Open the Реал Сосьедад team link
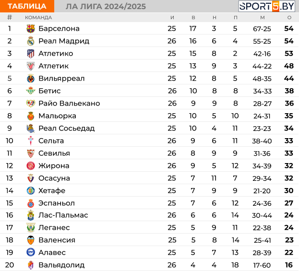Viewport: 299px width, 271px height. [67, 128]
